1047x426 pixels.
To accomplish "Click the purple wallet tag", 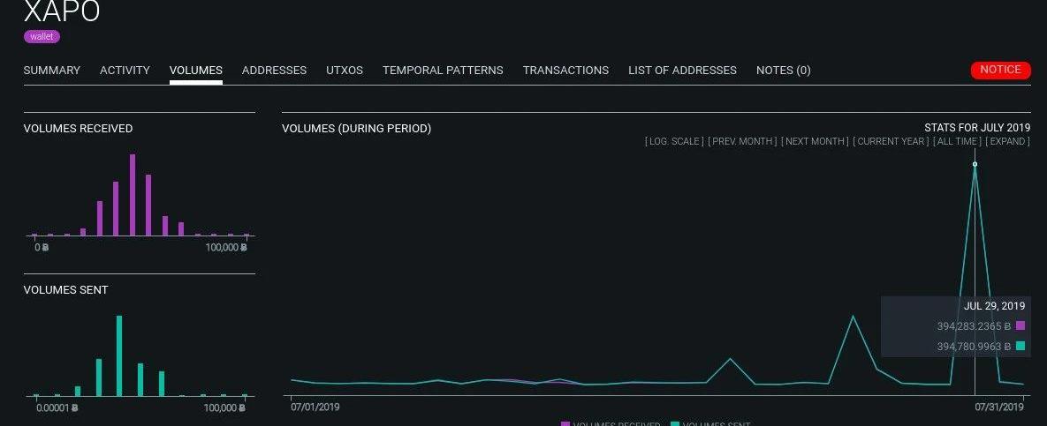I will point(42,37).
